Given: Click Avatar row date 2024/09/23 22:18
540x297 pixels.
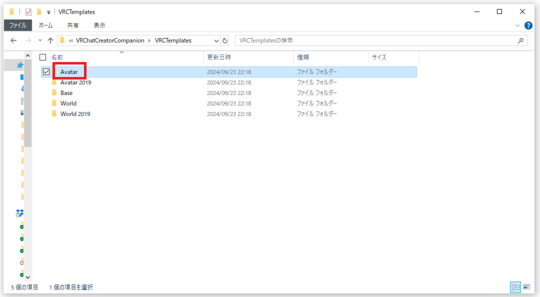Looking at the screenshot, I should 229,72.
